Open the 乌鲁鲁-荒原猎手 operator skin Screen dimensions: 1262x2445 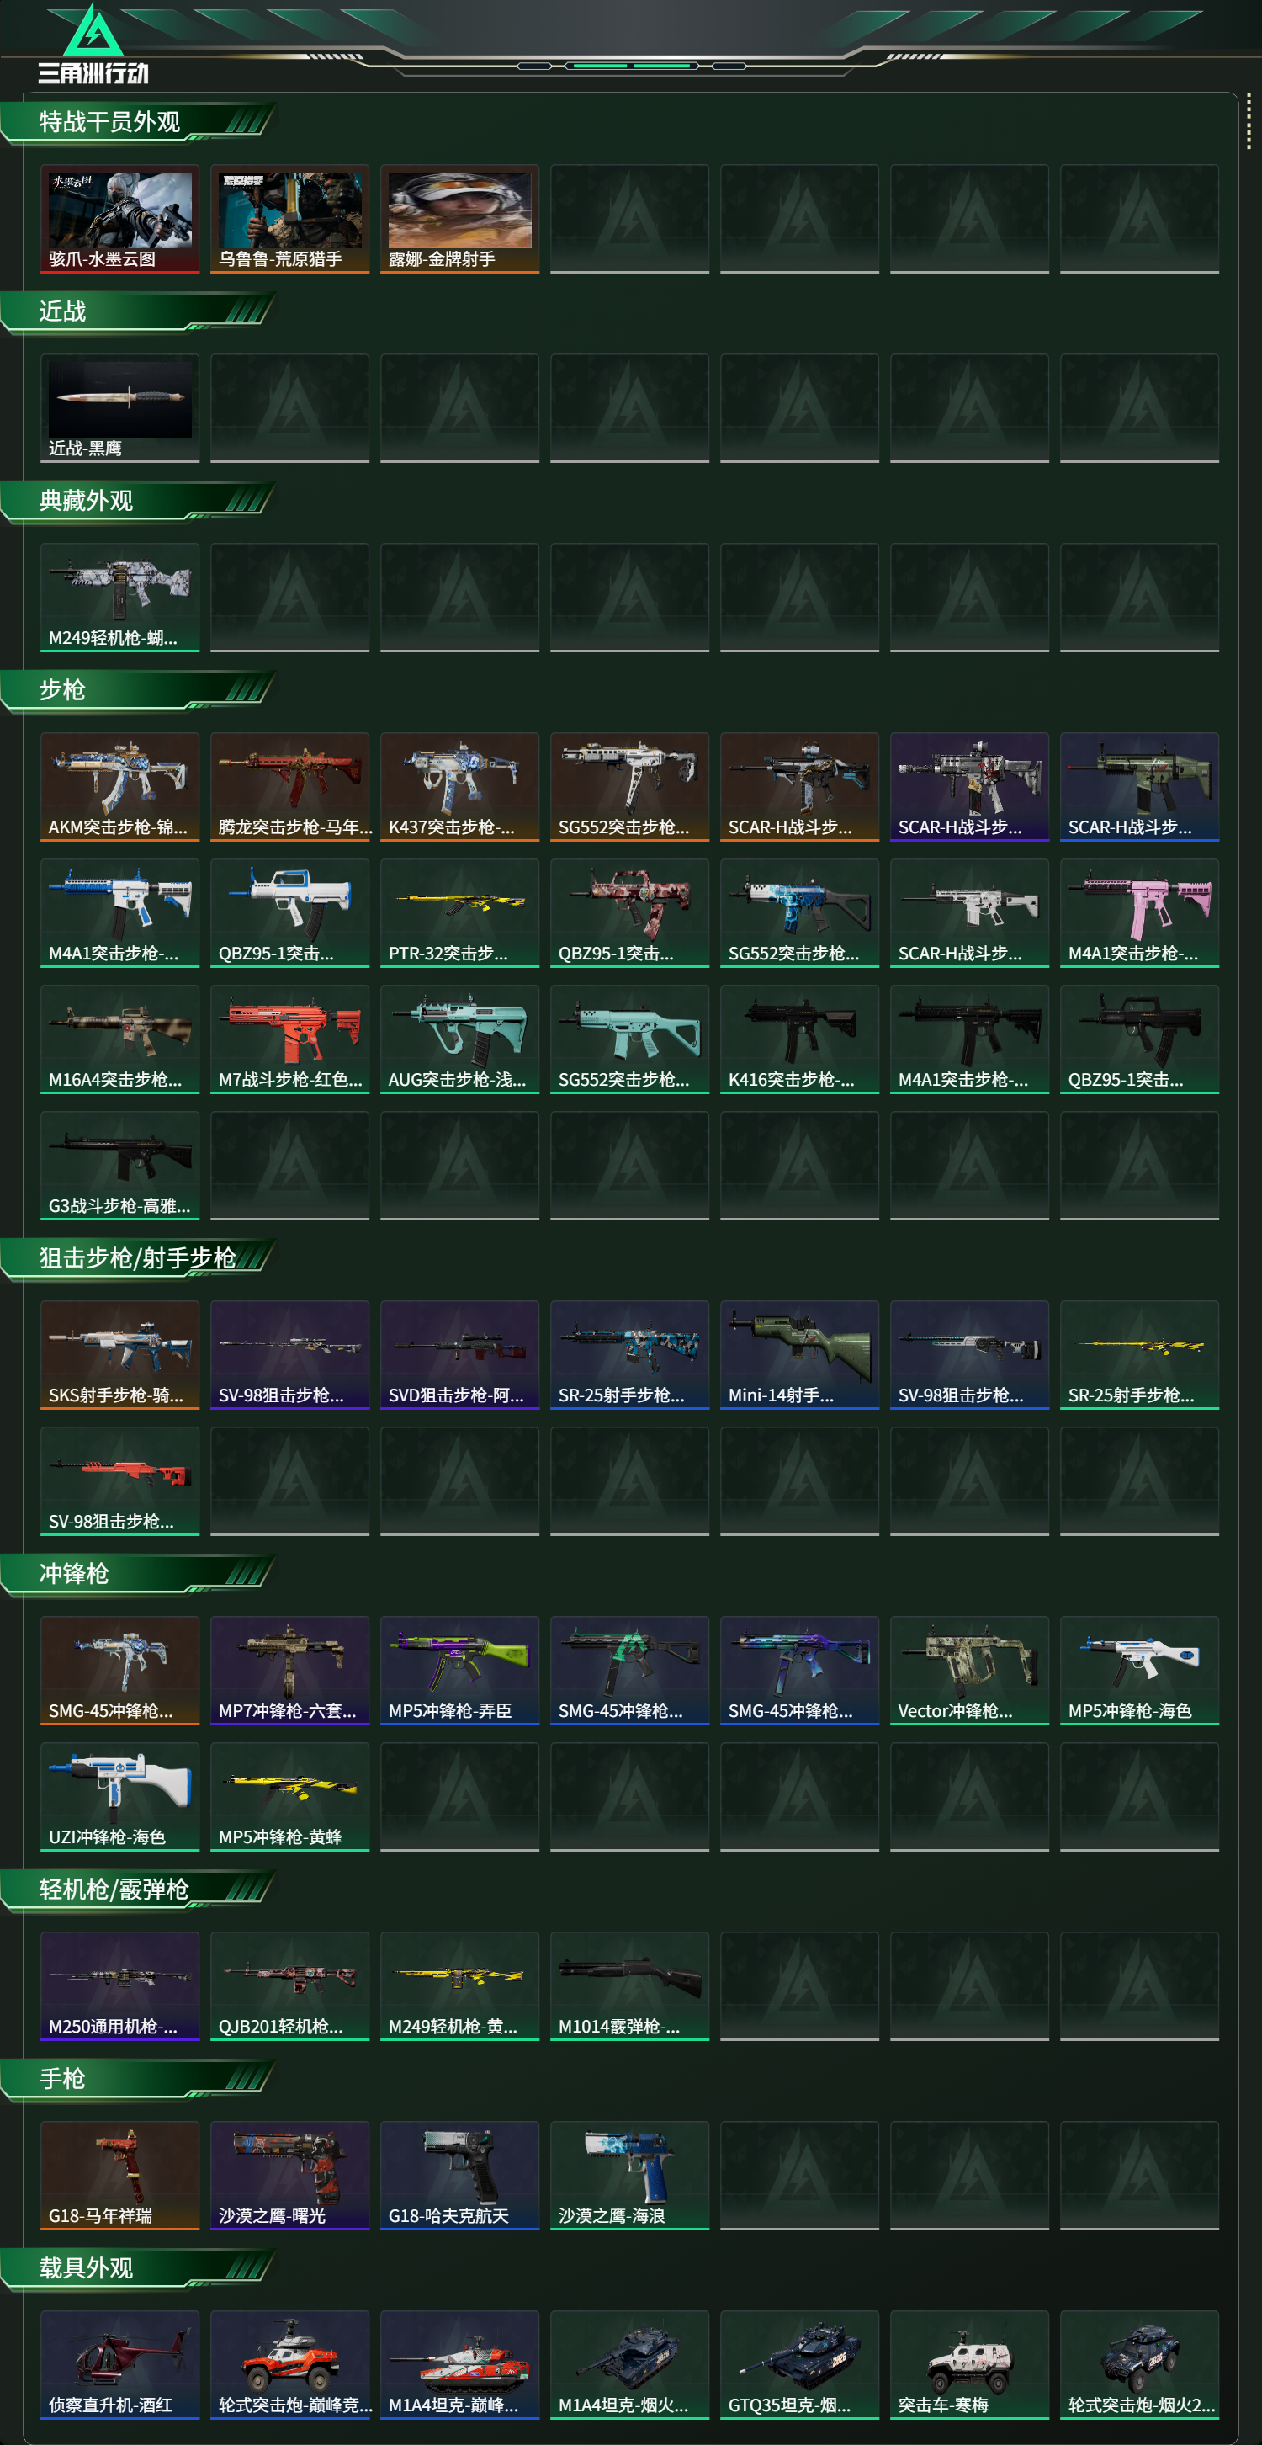click(x=289, y=220)
